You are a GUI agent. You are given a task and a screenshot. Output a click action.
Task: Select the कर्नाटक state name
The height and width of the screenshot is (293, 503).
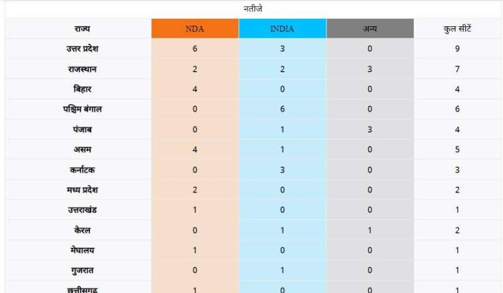[82, 170]
